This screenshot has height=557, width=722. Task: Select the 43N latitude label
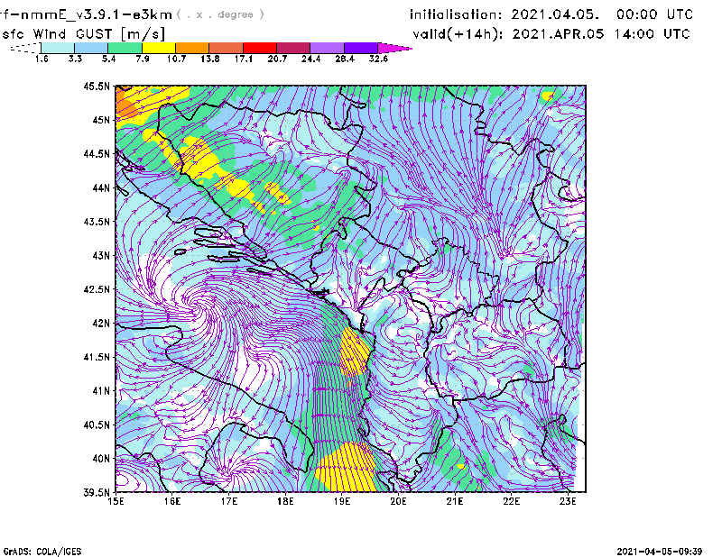click(101, 255)
